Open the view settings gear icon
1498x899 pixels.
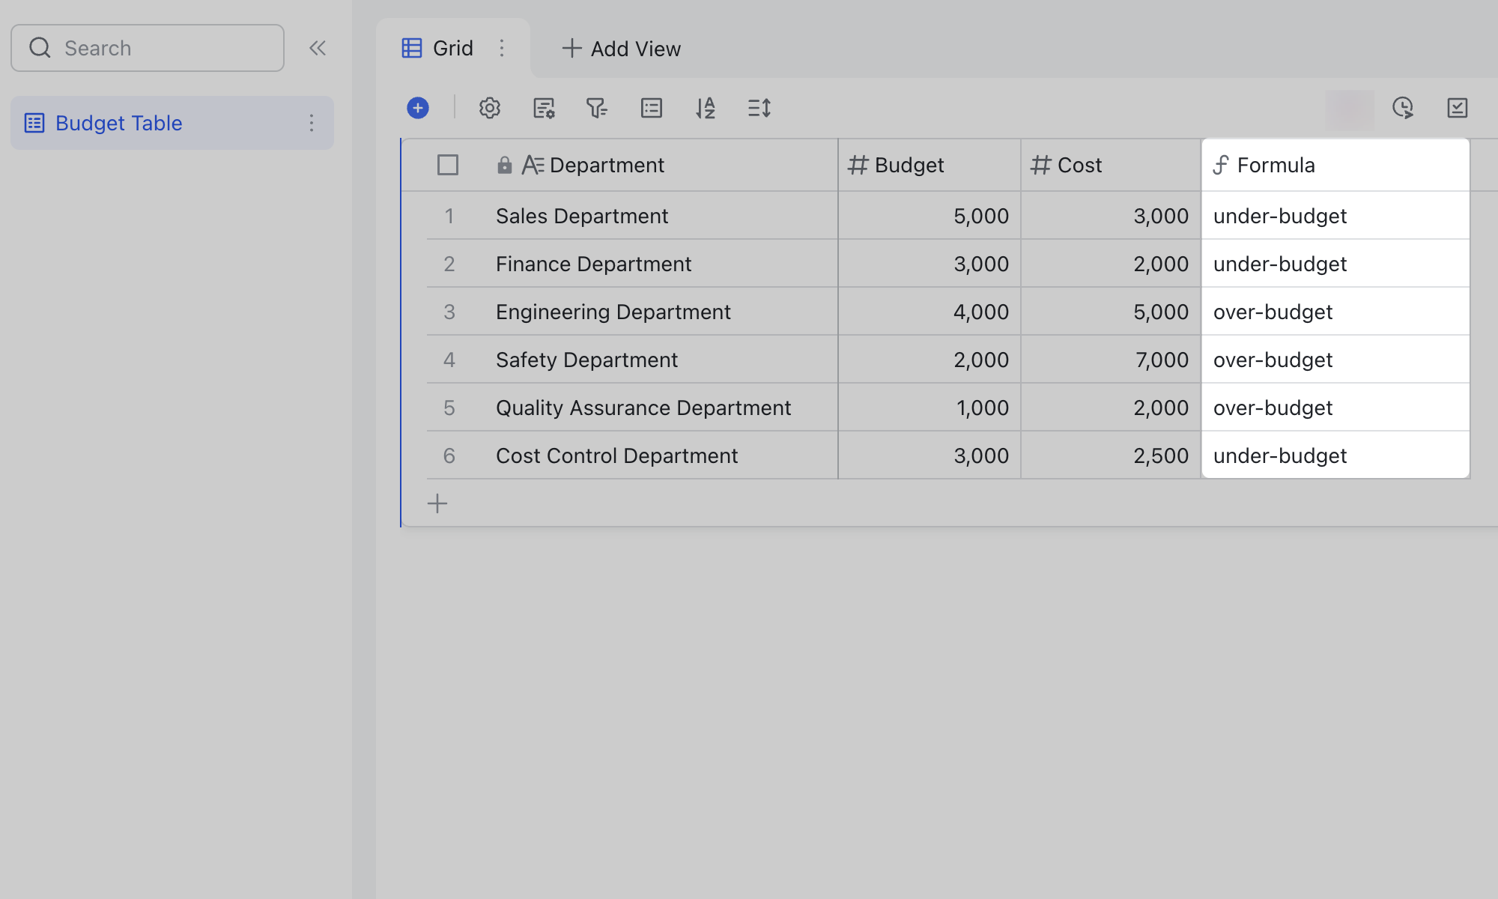tap(490, 108)
